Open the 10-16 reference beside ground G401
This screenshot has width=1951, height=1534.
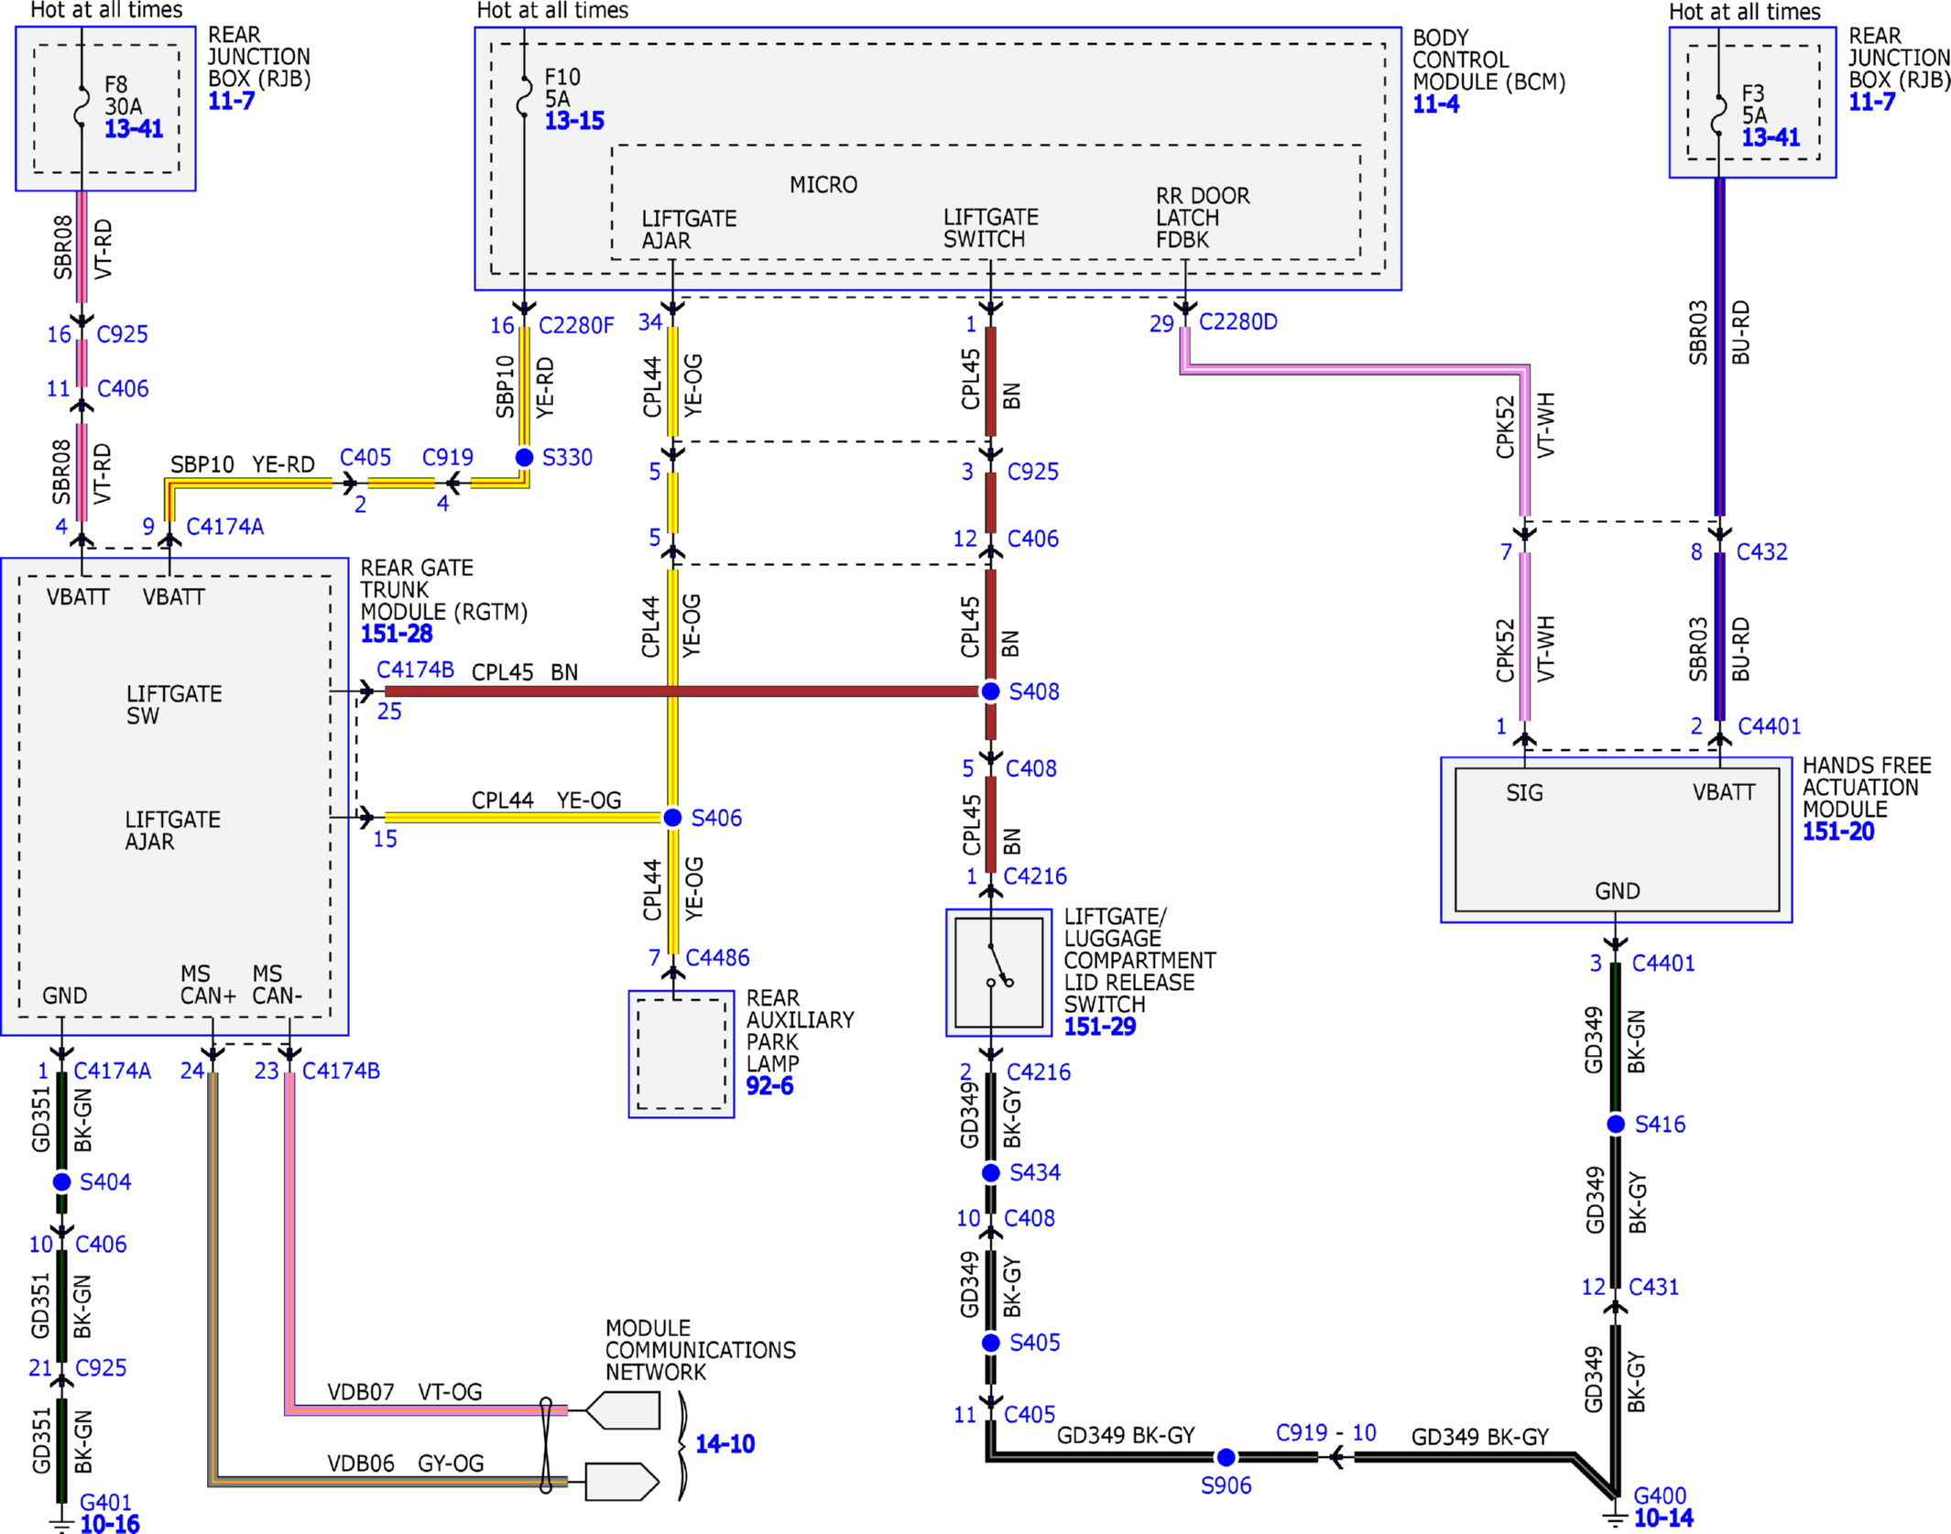110,1524
